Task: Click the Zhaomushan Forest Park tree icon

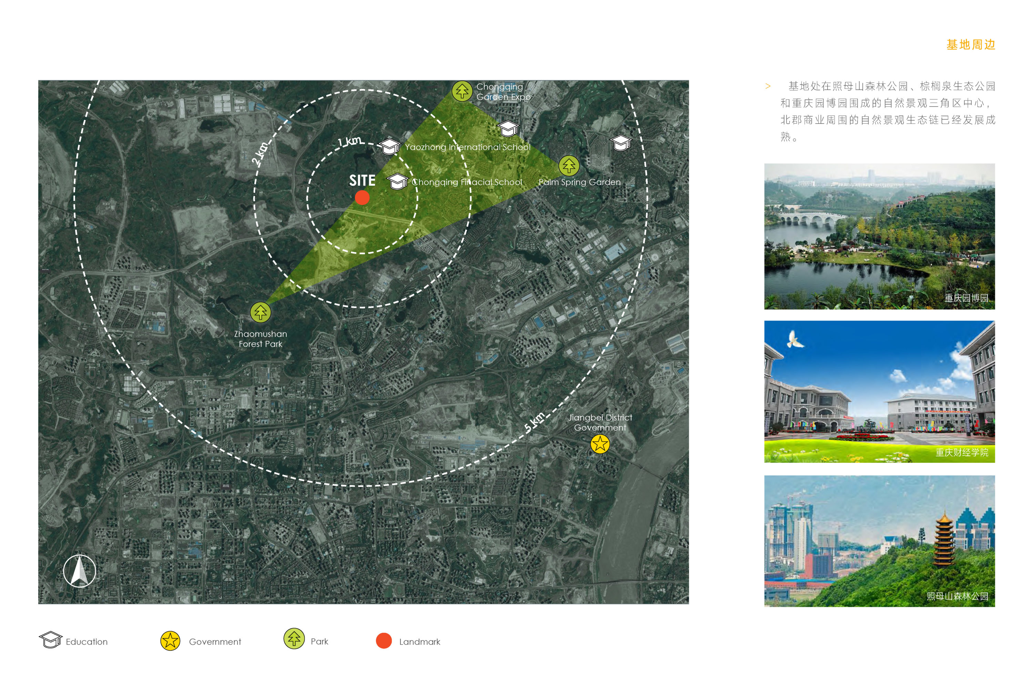Action: [260, 312]
